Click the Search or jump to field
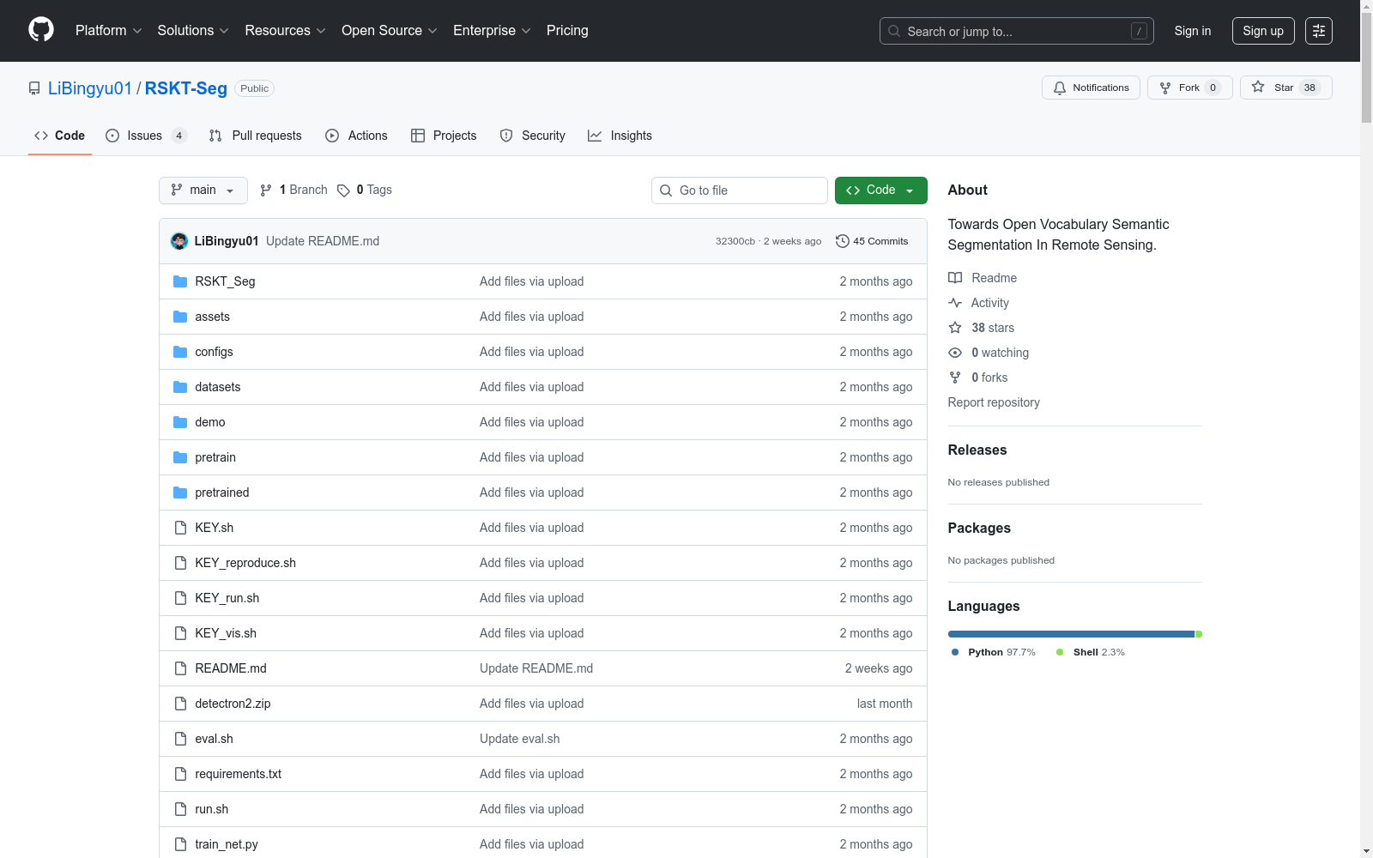The image size is (1373, 858). [1017, 31]
